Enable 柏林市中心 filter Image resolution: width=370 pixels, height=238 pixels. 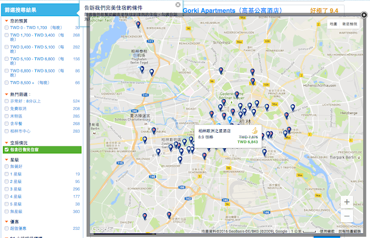click(6, 131)
